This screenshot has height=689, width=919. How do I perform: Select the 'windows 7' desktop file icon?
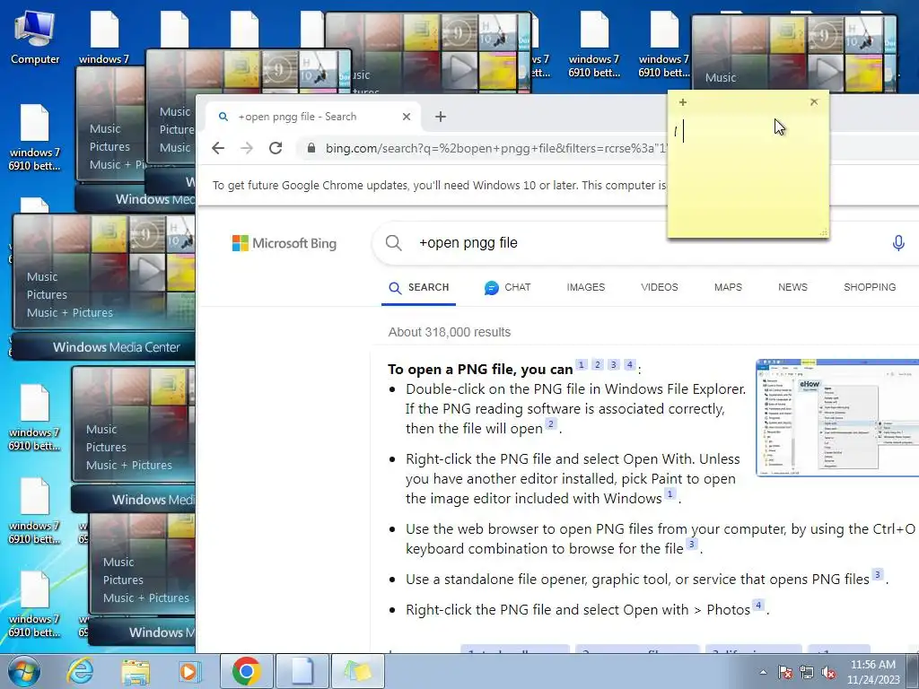[104, 38]
